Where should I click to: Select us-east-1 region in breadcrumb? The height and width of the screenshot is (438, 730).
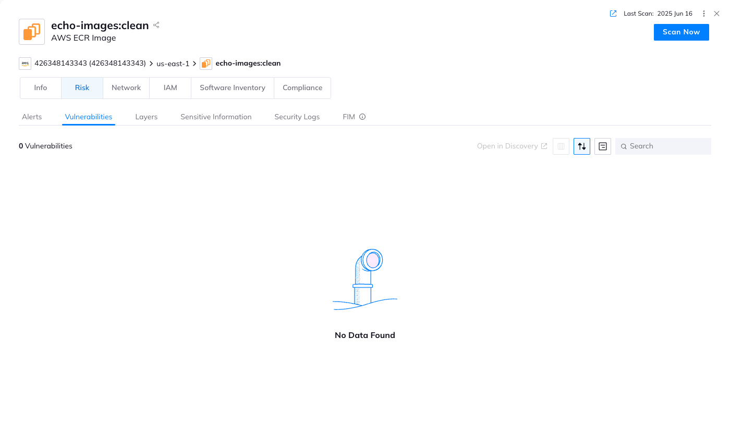click(173, 64)
